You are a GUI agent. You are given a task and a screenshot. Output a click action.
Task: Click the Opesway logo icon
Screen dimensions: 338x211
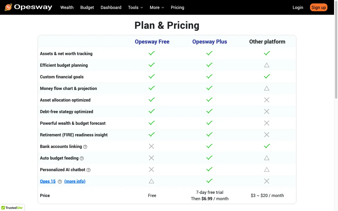(x=8, y=7)
